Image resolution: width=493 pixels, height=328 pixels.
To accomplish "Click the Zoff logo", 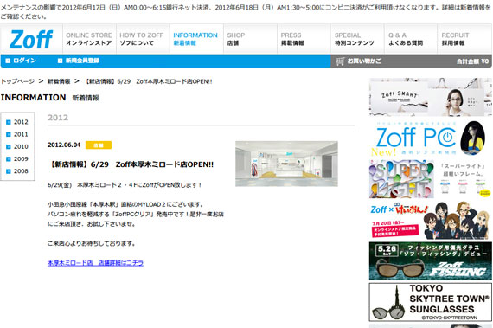I will point(31,39).
